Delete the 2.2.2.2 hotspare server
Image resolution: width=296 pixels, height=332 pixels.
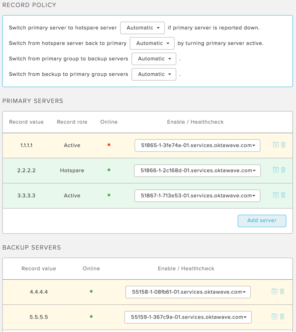click(x=283, y=170)
